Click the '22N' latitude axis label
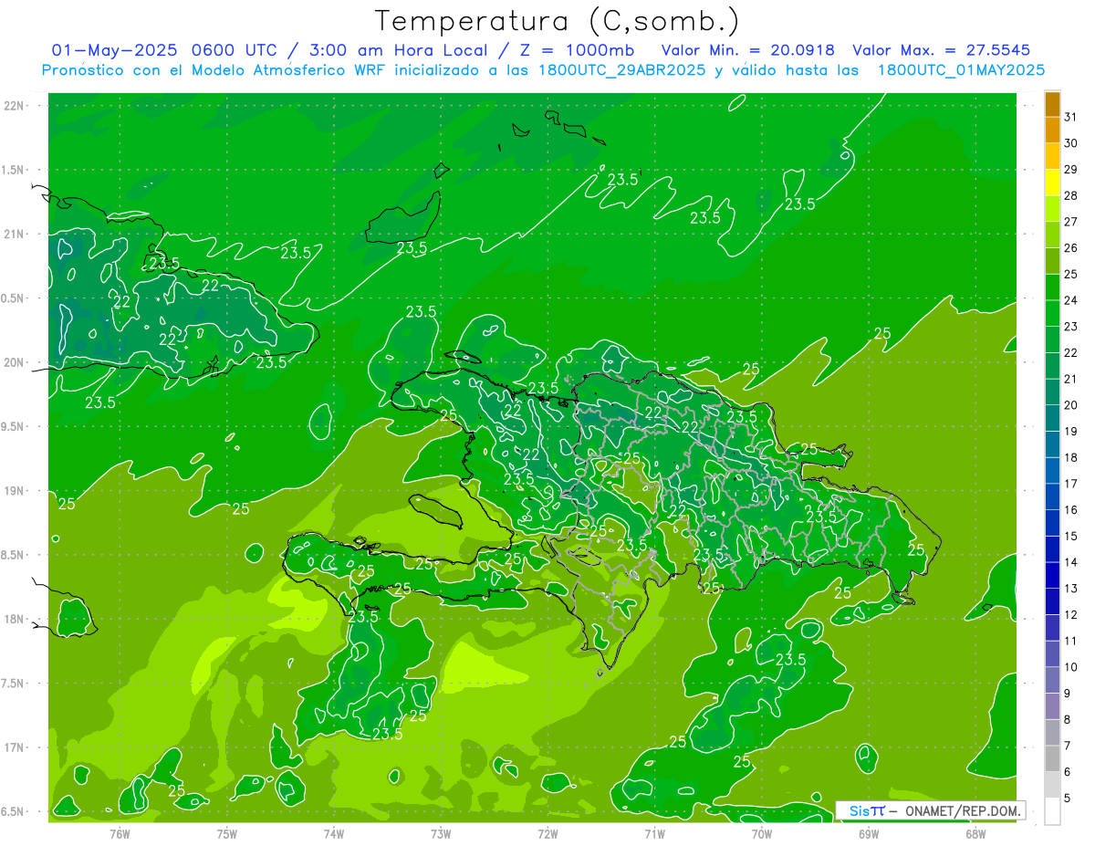The width and height of the screenshot is (1095, 846). click(x=14, y=106)
